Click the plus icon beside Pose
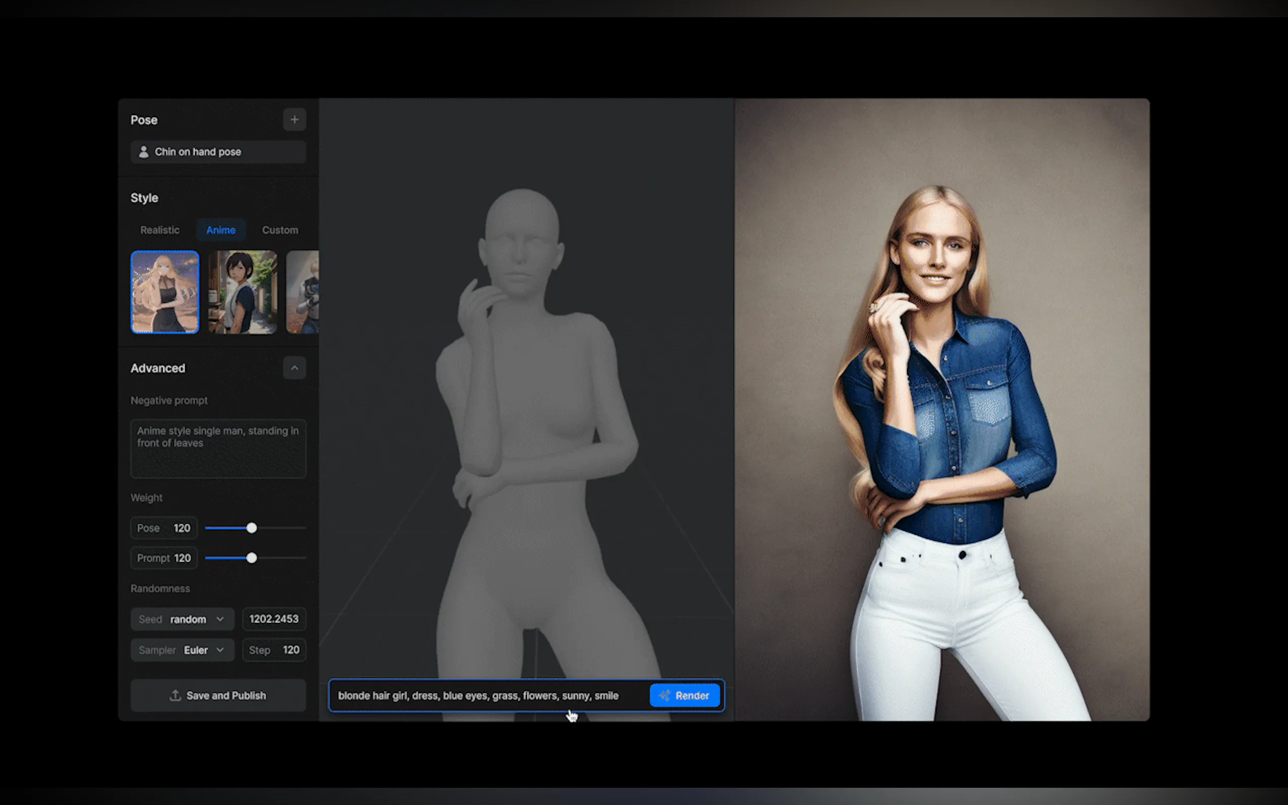This screenshot has height=805, width=1288. (x=295, y=120)
